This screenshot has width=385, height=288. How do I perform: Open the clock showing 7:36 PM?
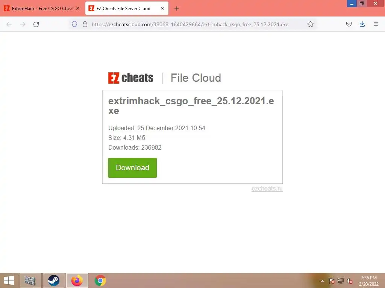point(368,281)
